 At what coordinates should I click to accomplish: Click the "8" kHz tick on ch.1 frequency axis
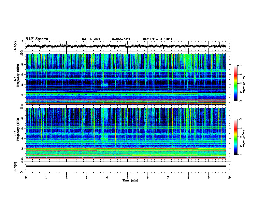pyautogui.click(x=23, y=64)
